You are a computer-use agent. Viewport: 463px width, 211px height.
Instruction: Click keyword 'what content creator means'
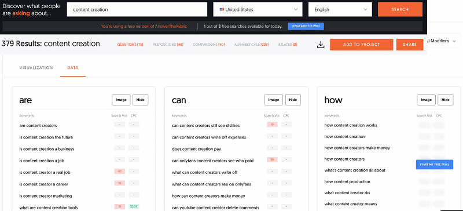[x=351, y=204]
